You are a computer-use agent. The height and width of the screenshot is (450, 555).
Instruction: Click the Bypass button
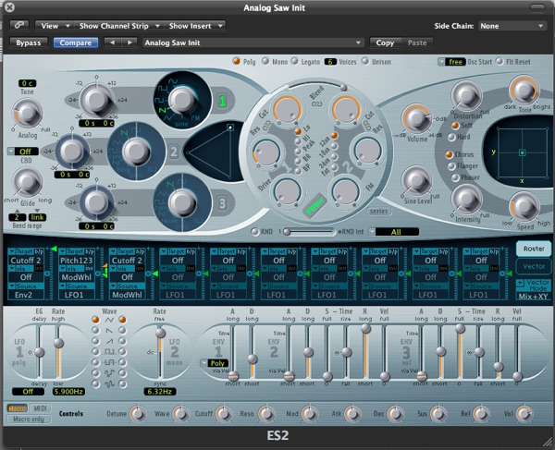point(29,43)
